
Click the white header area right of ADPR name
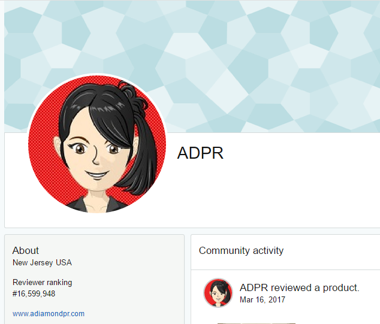pyautogui.click(x=300, y=180)
